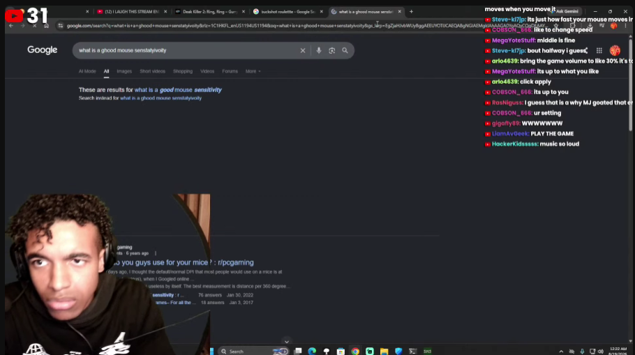This screenshot has height=355, width=635.
Task: Click the Google Chrome taskbar icon
Action: (x=355, y=351)
